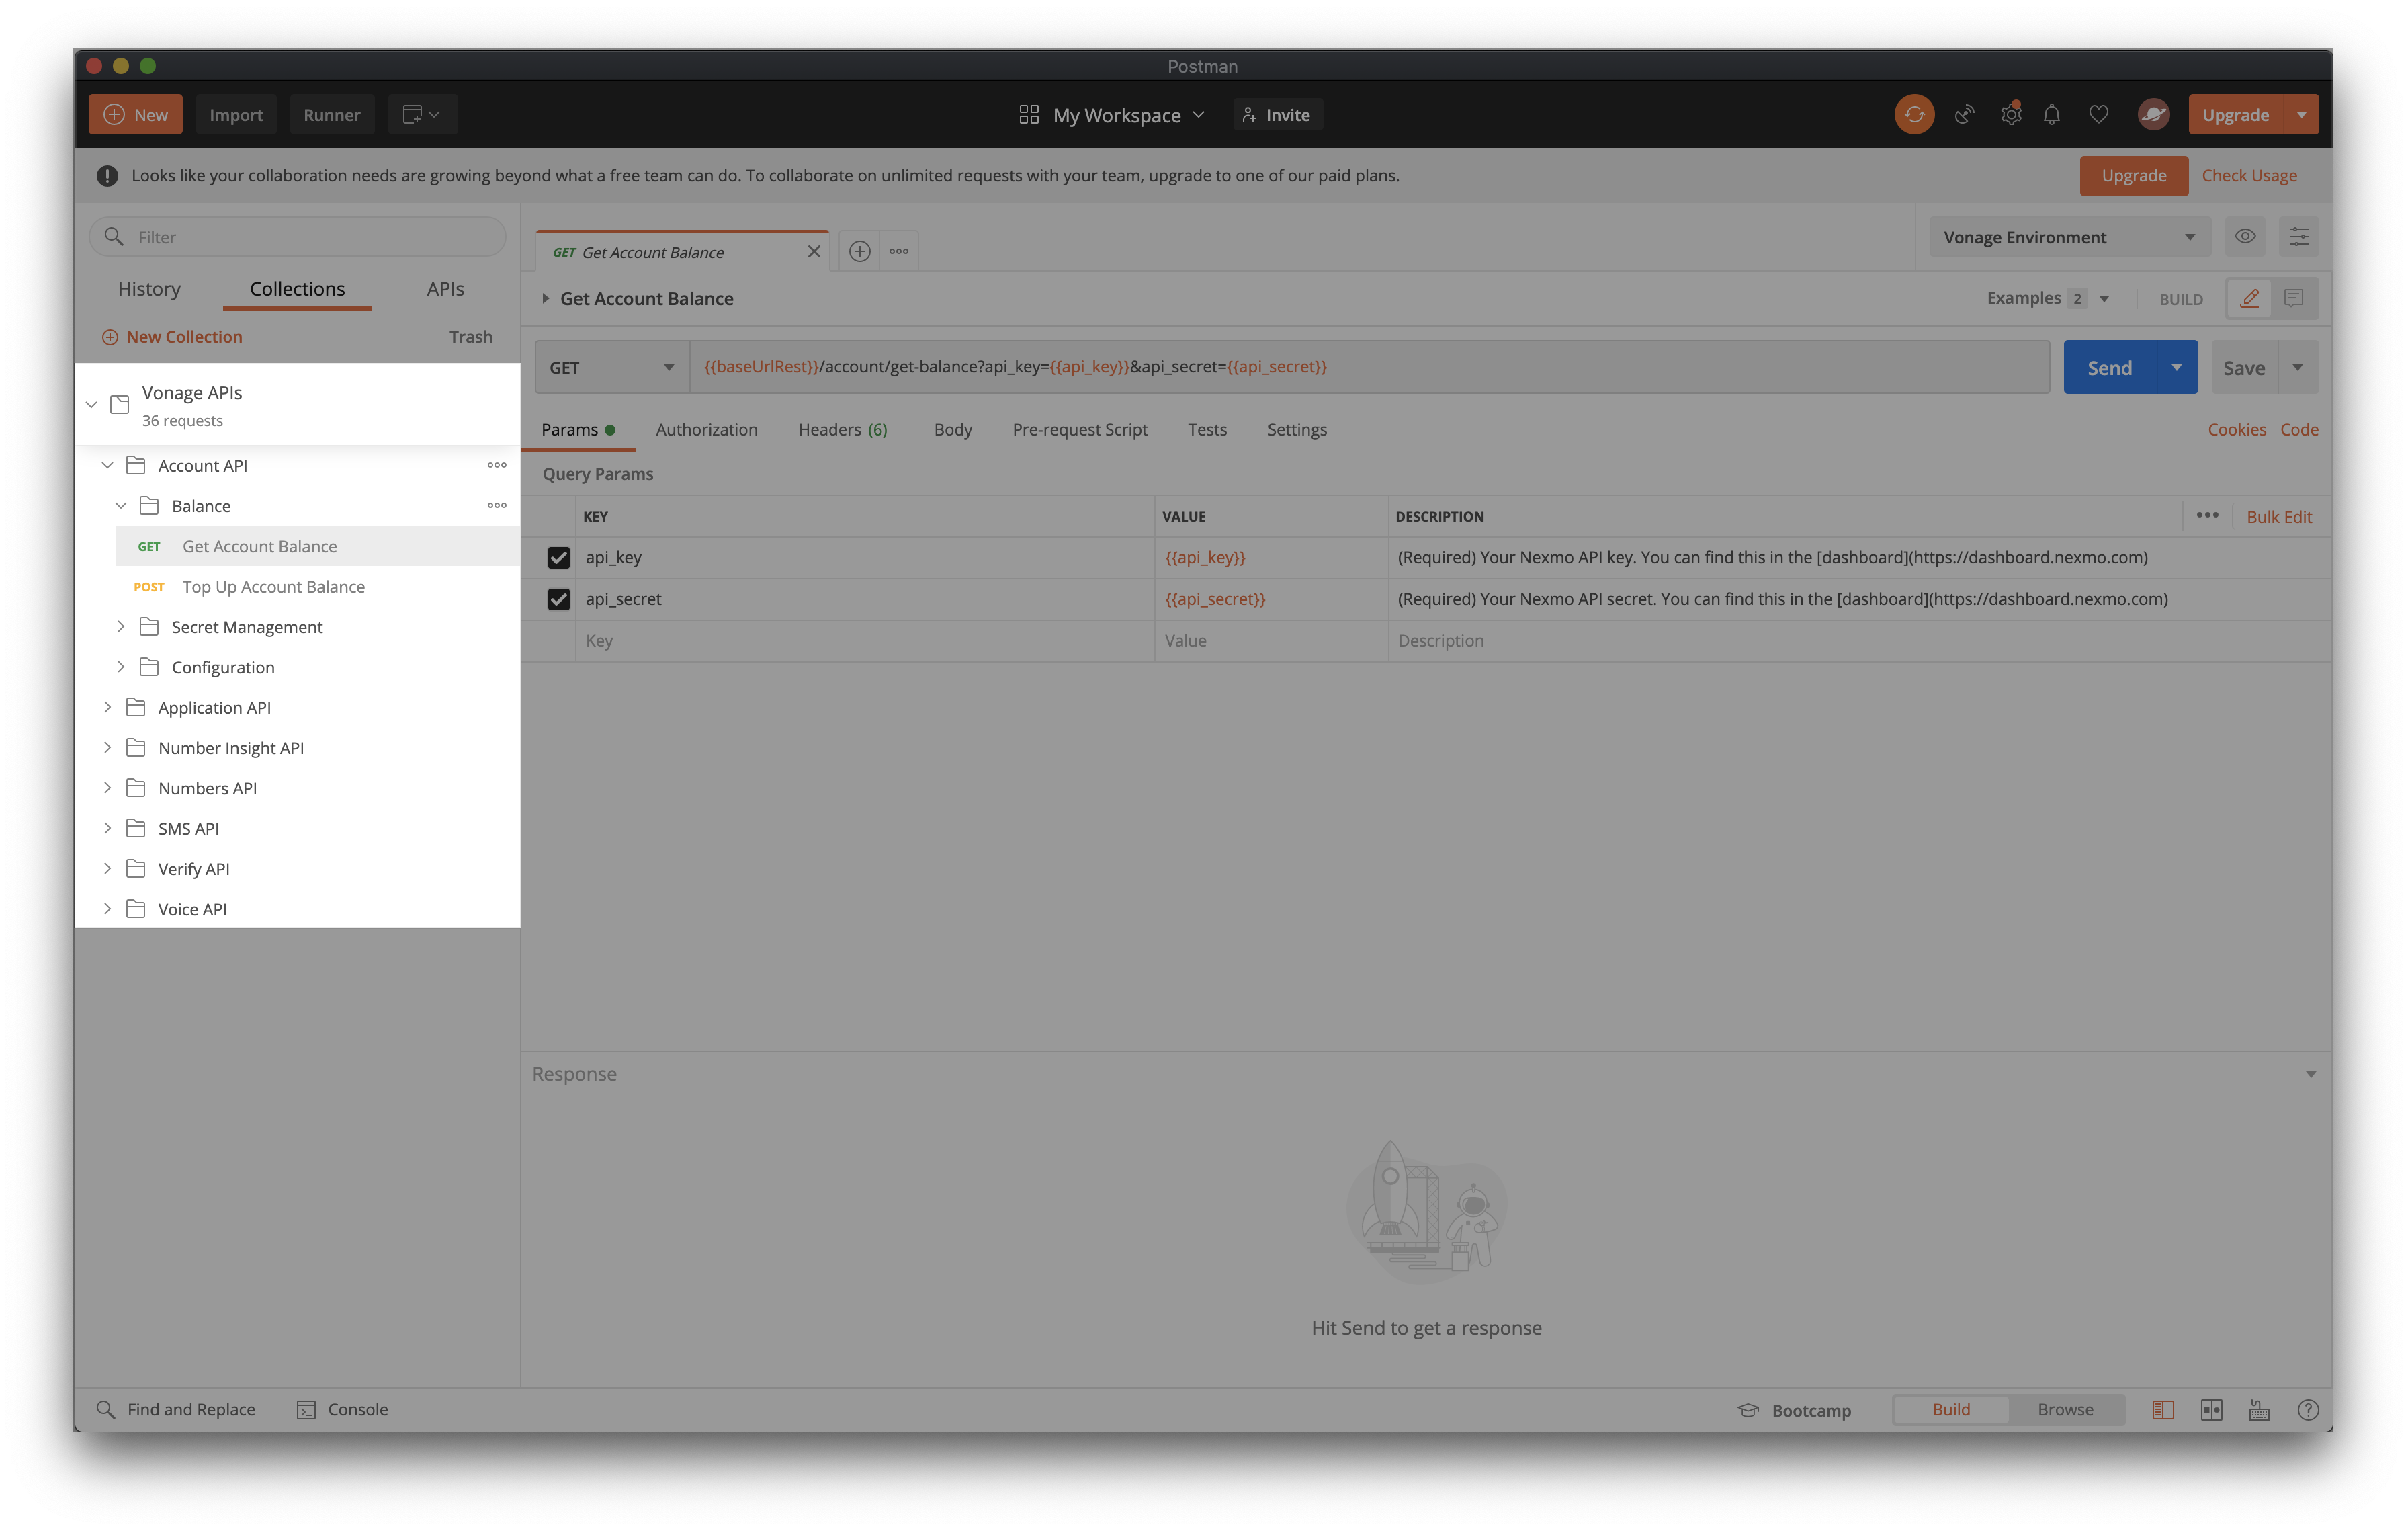
Task: Open the manage environments settings icon
Action: 2298,237
